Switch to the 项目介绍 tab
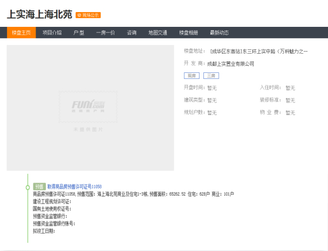328x251 pixels. (x=52, y=33)
